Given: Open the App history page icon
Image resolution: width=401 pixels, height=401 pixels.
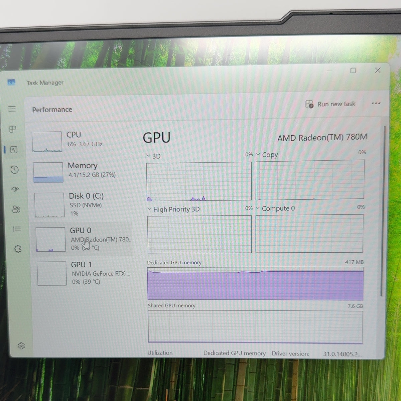Looking at the screenshot, I should coord(14,170).
